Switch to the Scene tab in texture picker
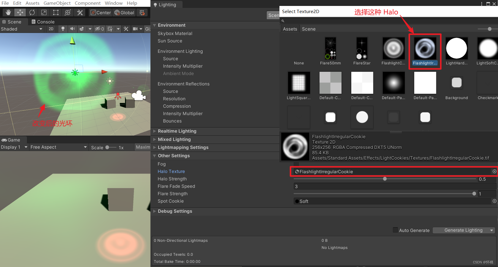Screen dimensions: 498x267 coord(309,29)
